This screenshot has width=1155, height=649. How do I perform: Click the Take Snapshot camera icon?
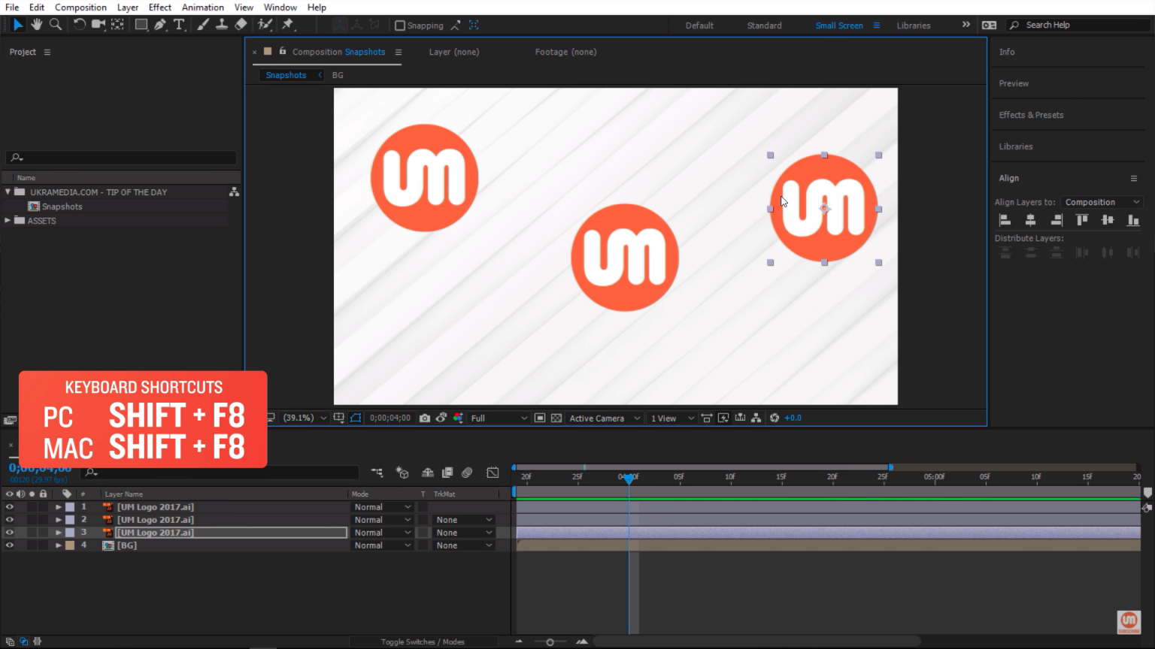click(x=425, y=418)
